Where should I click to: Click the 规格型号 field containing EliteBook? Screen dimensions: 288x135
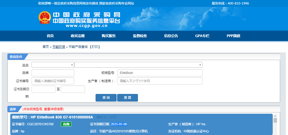coord(160,73)
